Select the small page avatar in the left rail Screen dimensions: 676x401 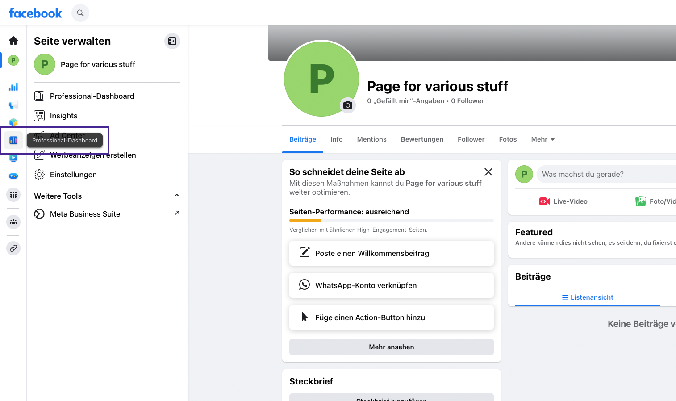click(13, 60)
